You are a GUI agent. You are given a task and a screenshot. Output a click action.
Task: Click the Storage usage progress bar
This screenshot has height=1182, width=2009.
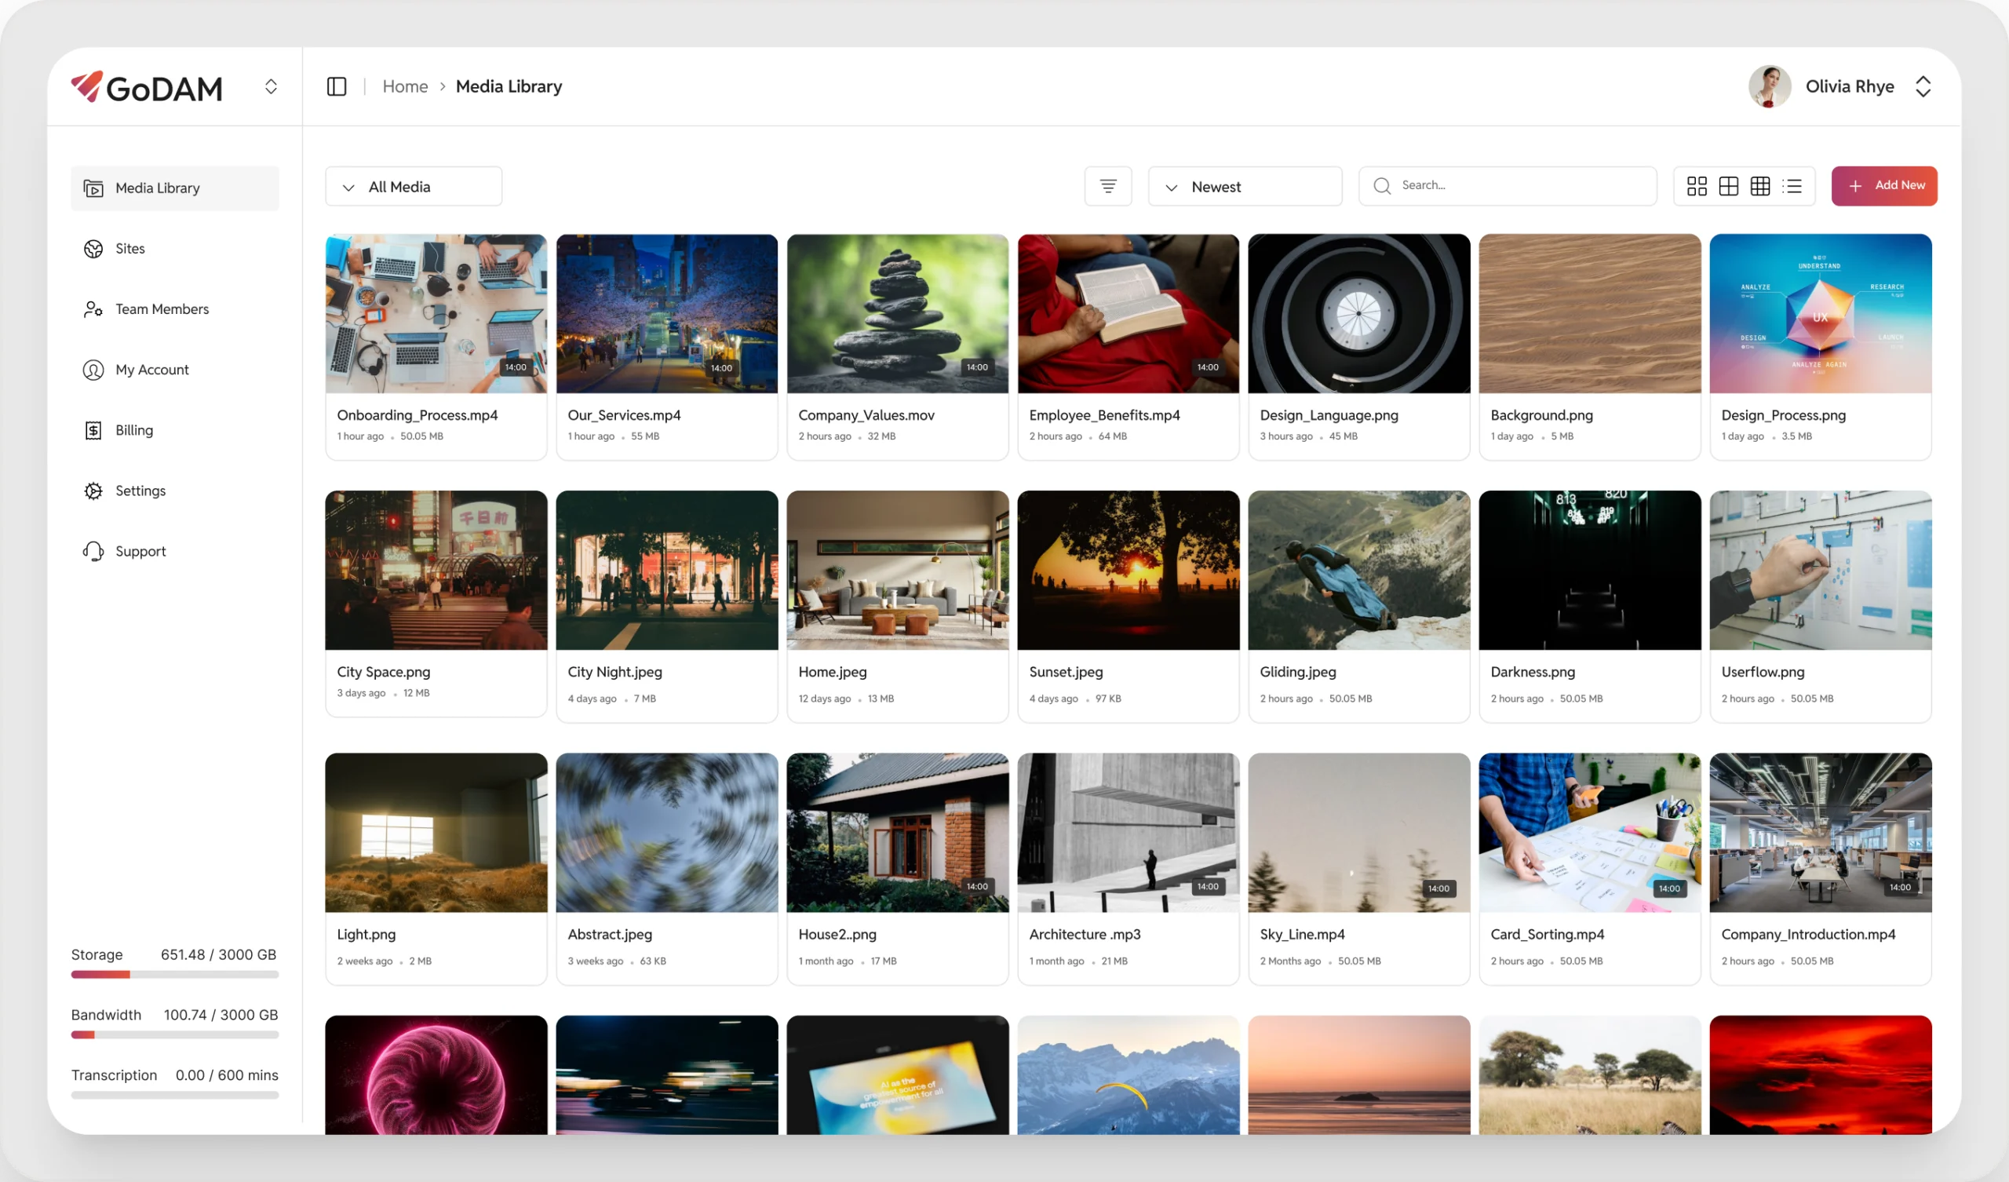pos(174,974)
